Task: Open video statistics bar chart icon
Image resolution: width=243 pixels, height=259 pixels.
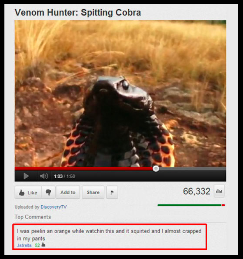Action: tap(219, 191)
